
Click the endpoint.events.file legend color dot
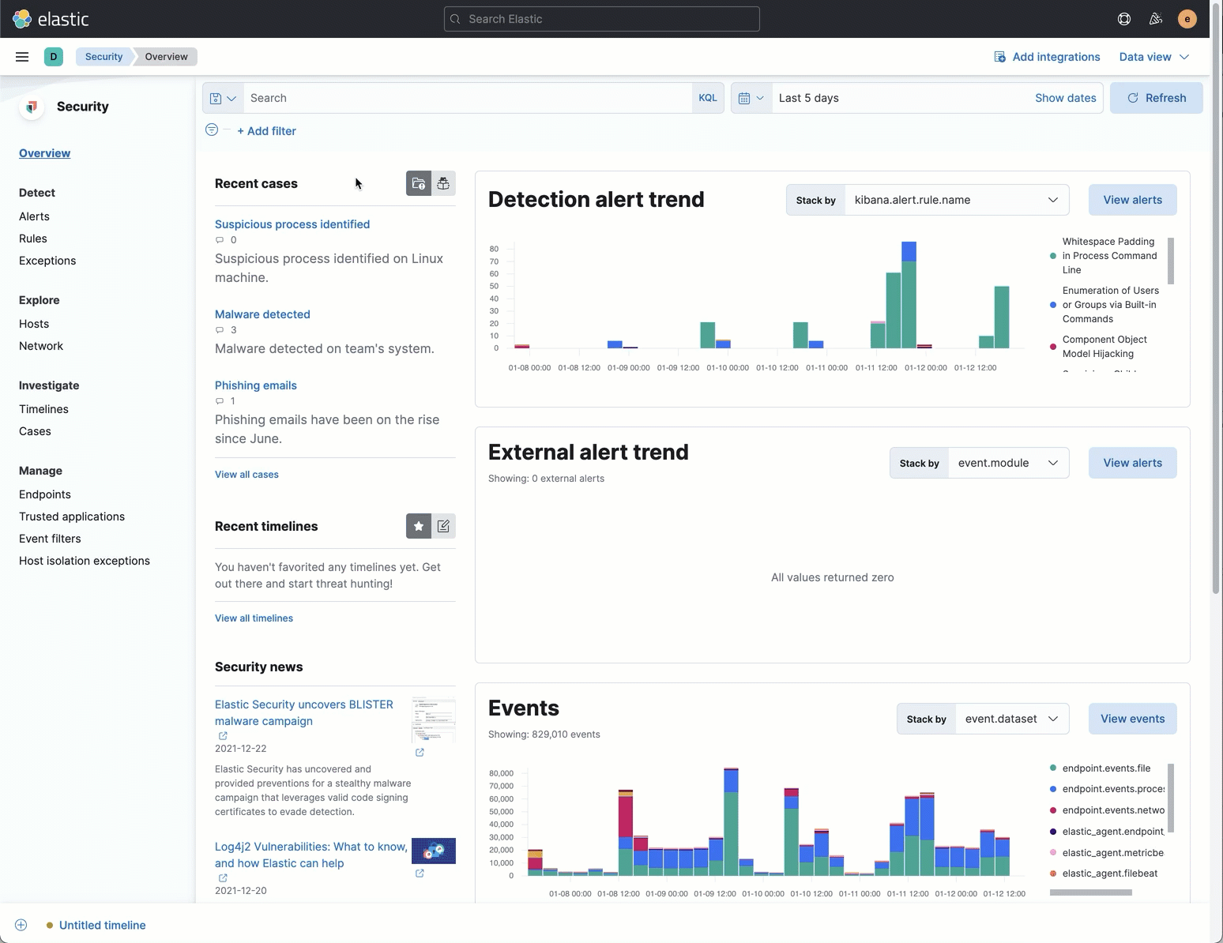click(1053, 768)
